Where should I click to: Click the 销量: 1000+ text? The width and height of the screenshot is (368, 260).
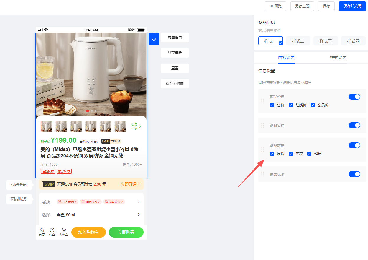coord(132,165)
